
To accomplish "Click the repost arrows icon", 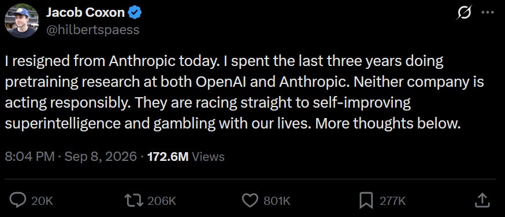I will coord(134,201).
